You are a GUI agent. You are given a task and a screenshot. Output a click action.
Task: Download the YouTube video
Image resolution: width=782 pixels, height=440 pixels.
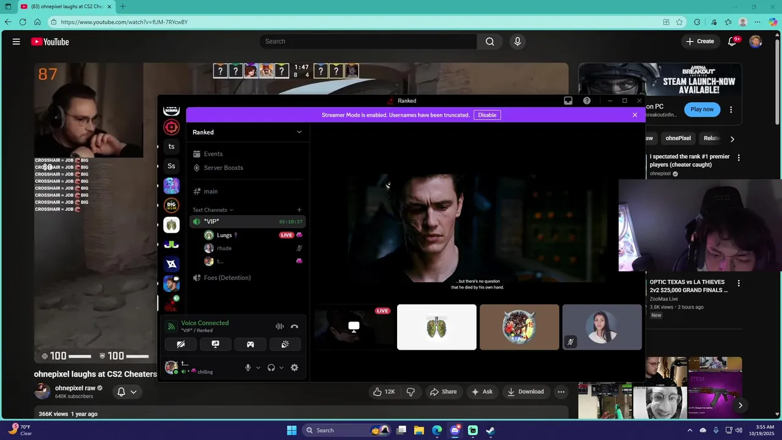pos(525,392)
